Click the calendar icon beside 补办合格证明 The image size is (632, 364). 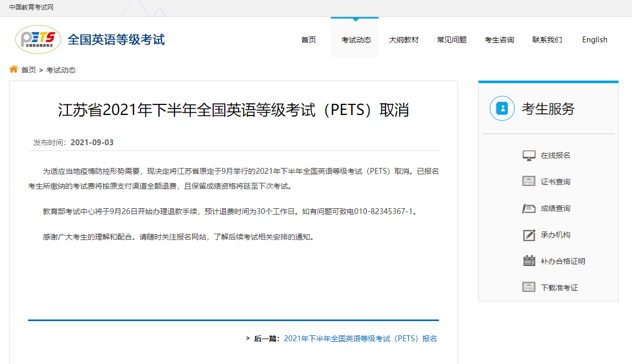529,261
